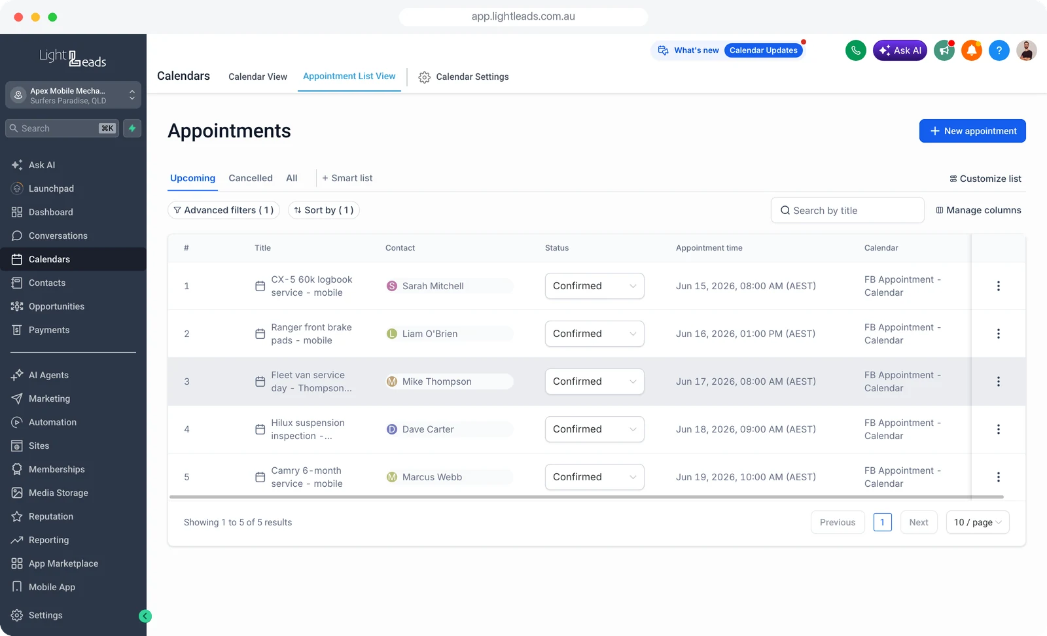Click the Appointment time column header
This screenshot has width=1047, height=636.
[x=709, y=248]
